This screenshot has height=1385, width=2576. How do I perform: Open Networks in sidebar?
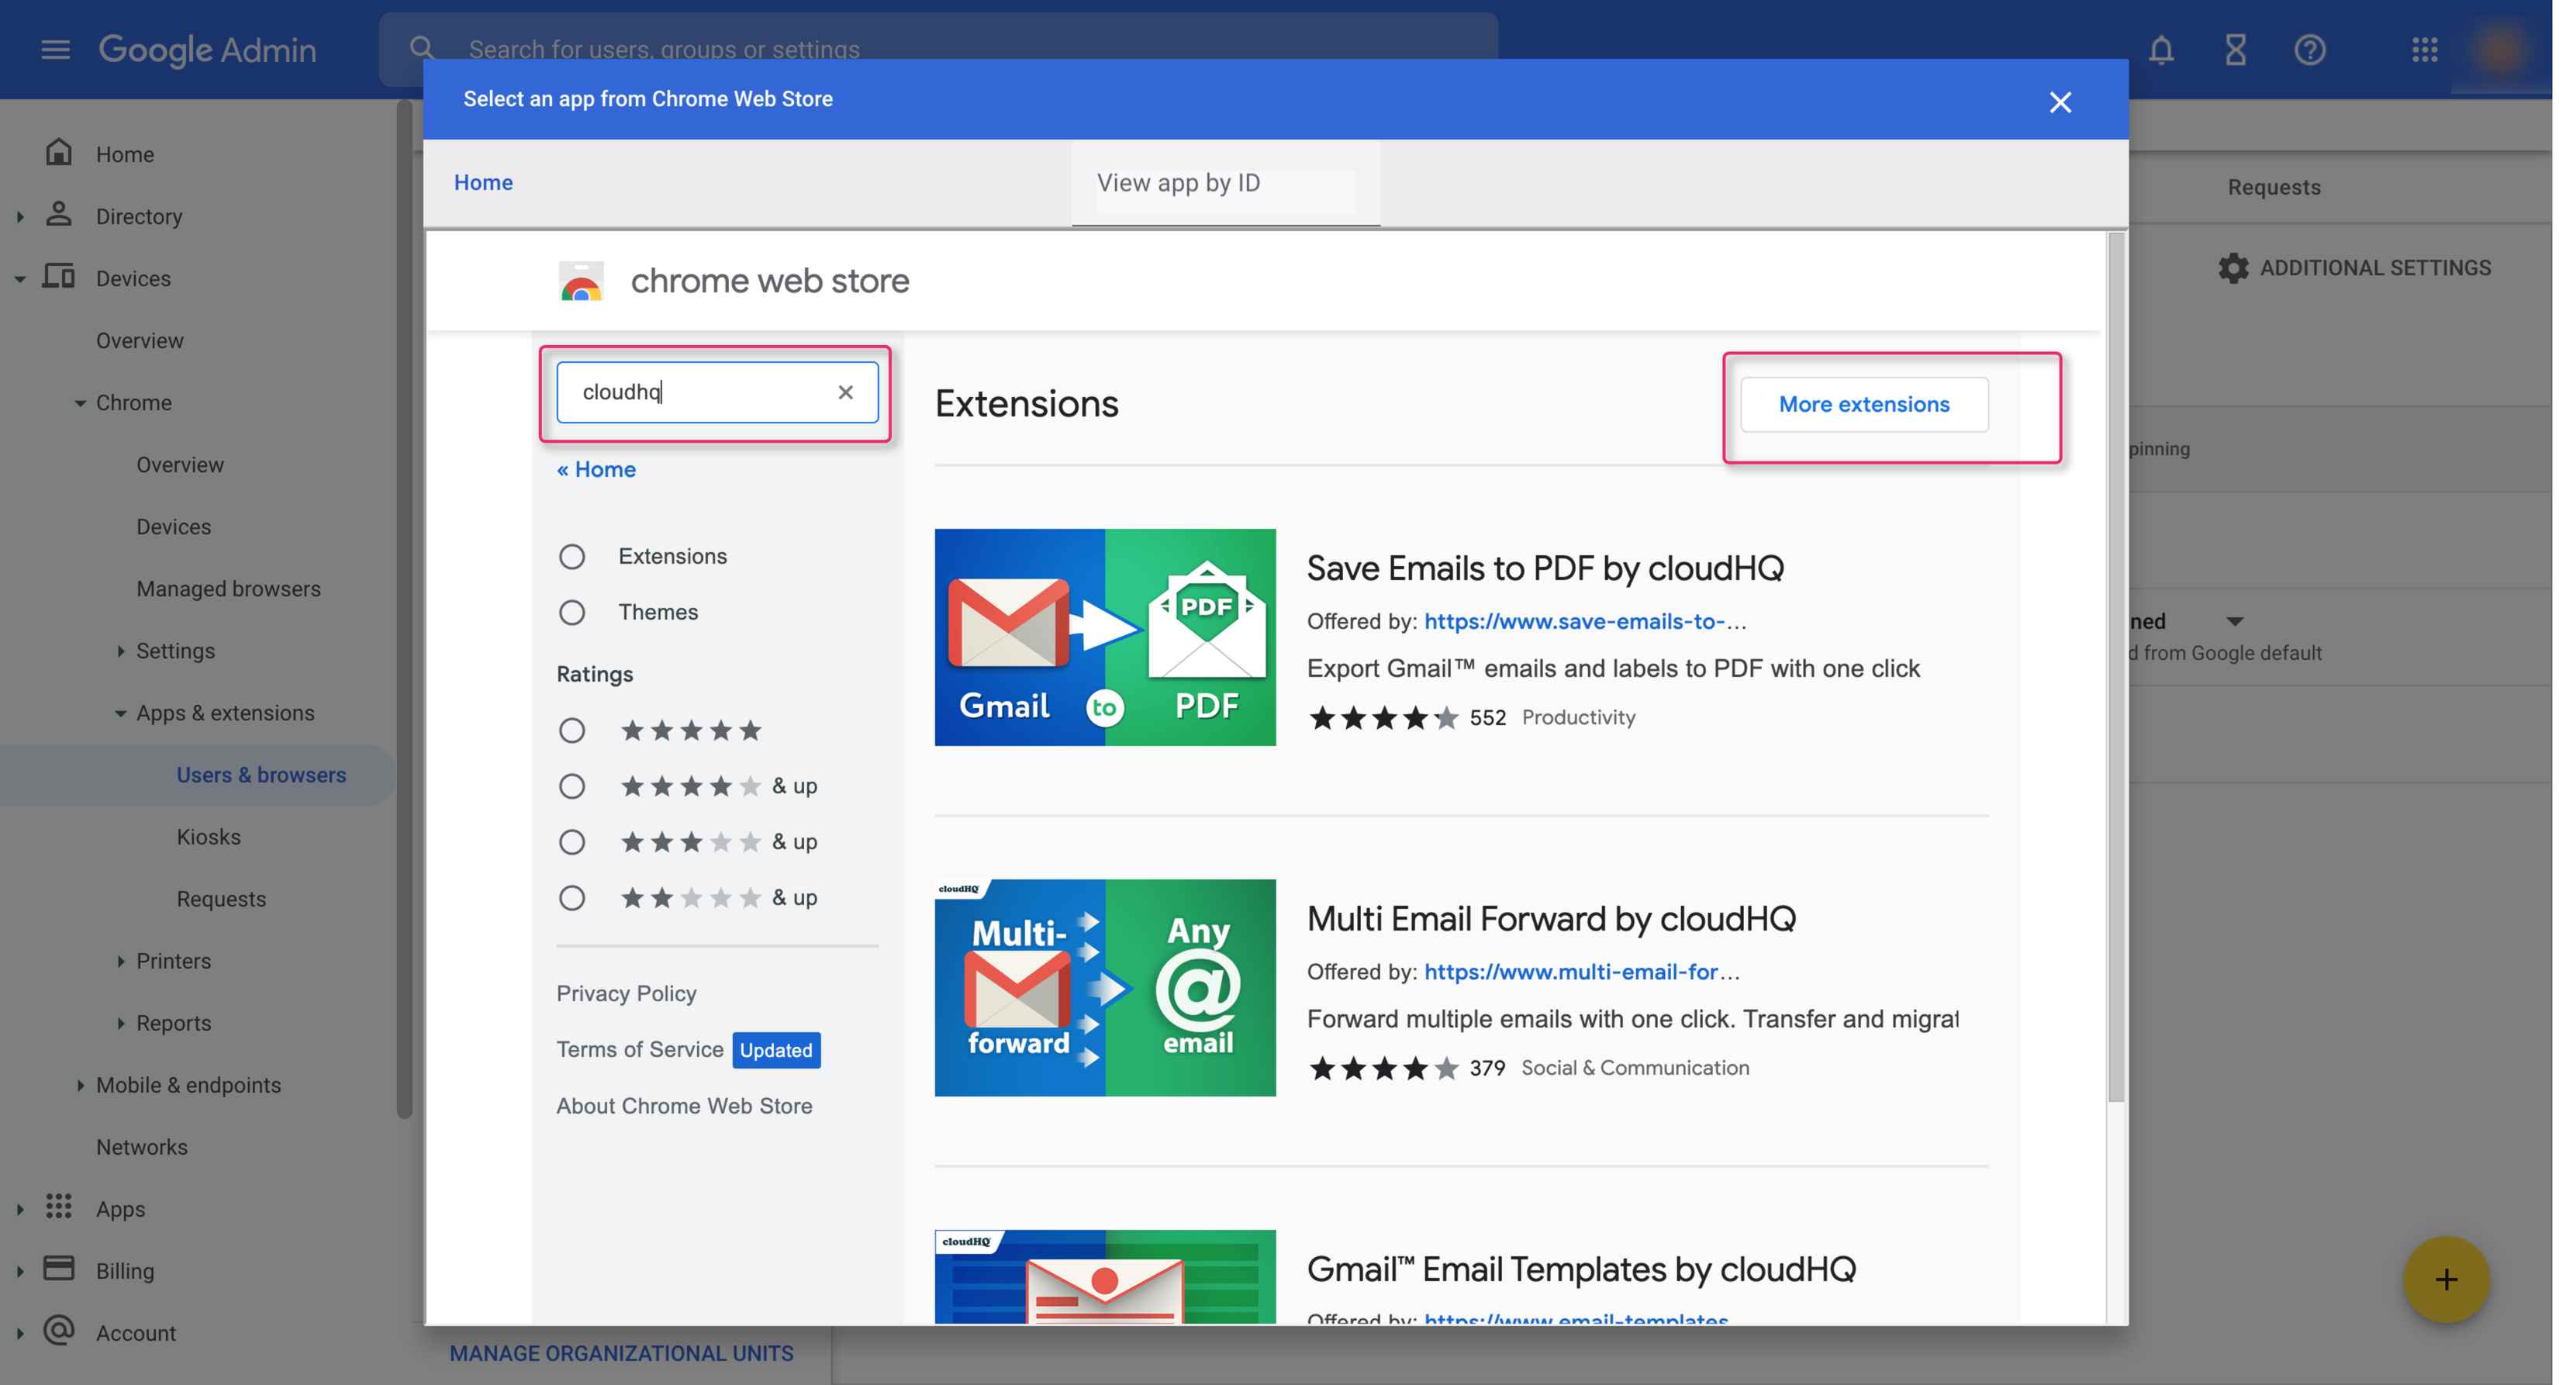click(141, 1147)
